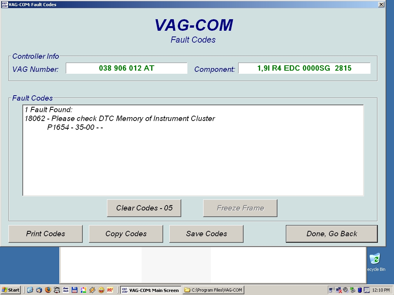Click the wireless network tray icon

pyautogui.click(x=332, y=290)
